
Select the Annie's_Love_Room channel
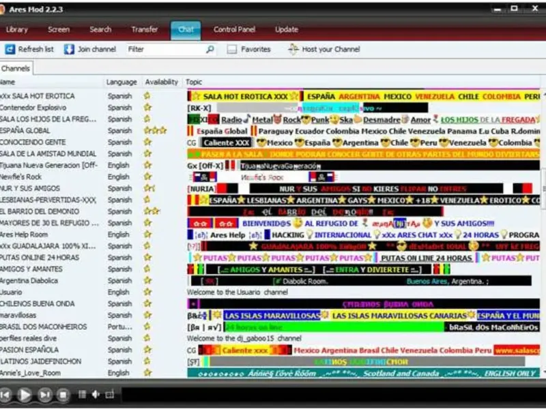pos(30,373)
